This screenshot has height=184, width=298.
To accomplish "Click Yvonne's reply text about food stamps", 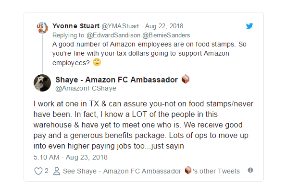I will [x=149, y=54].
